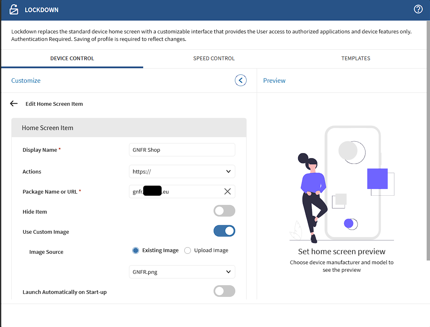Viewport: 430px width, 327px height.
Task: Open help via question mark icon
Action: click(x=418, y=9)
